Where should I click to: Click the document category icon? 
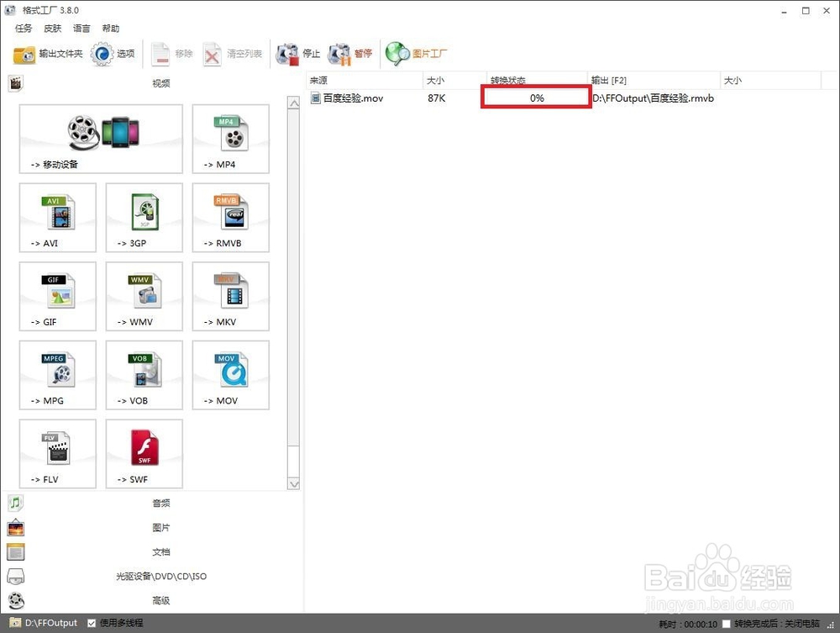coord(15,551)
